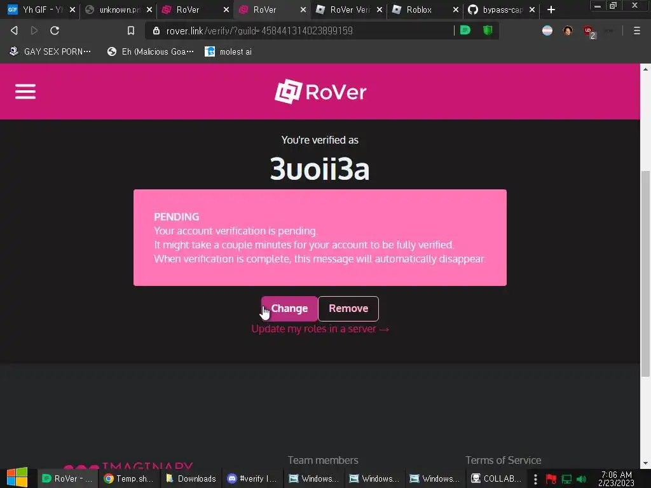Open taskbar clock 7:06 AM

(617, 478)
